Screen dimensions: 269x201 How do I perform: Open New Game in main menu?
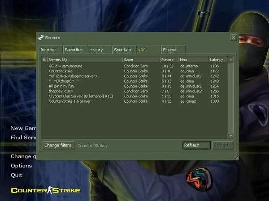(x=23, y=128)
